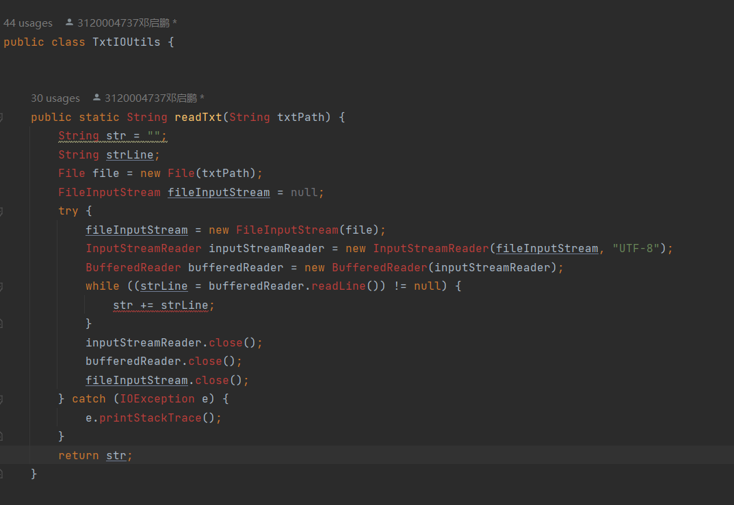Click the empty string literal "" in the str declaration

click(154, 136)
